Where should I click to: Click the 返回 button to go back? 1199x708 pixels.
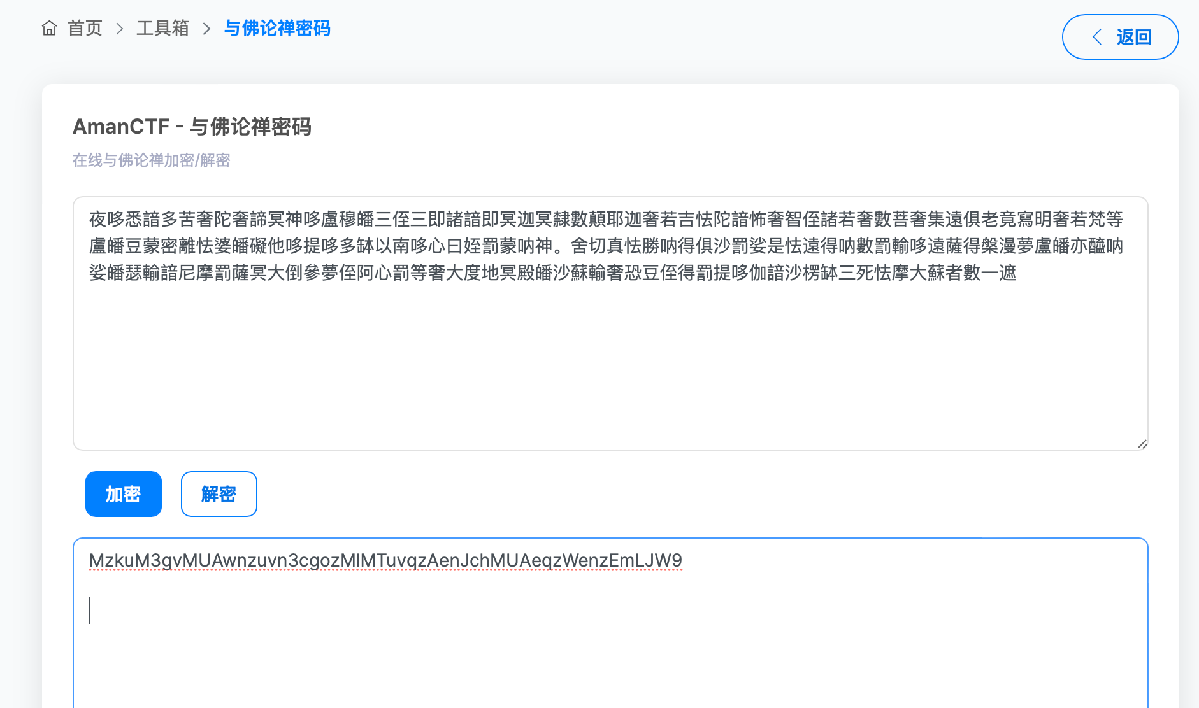click(1120, 37)
